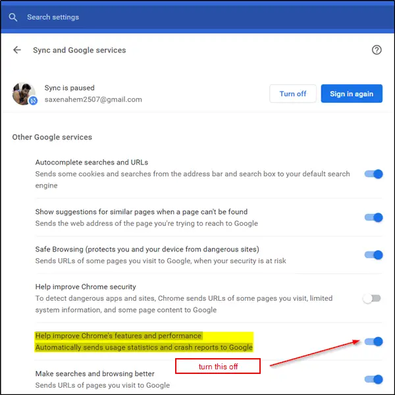The width and height of the screenshot is (395, 395).
Task: Open the help question mark icon
Action: point(377,50)
